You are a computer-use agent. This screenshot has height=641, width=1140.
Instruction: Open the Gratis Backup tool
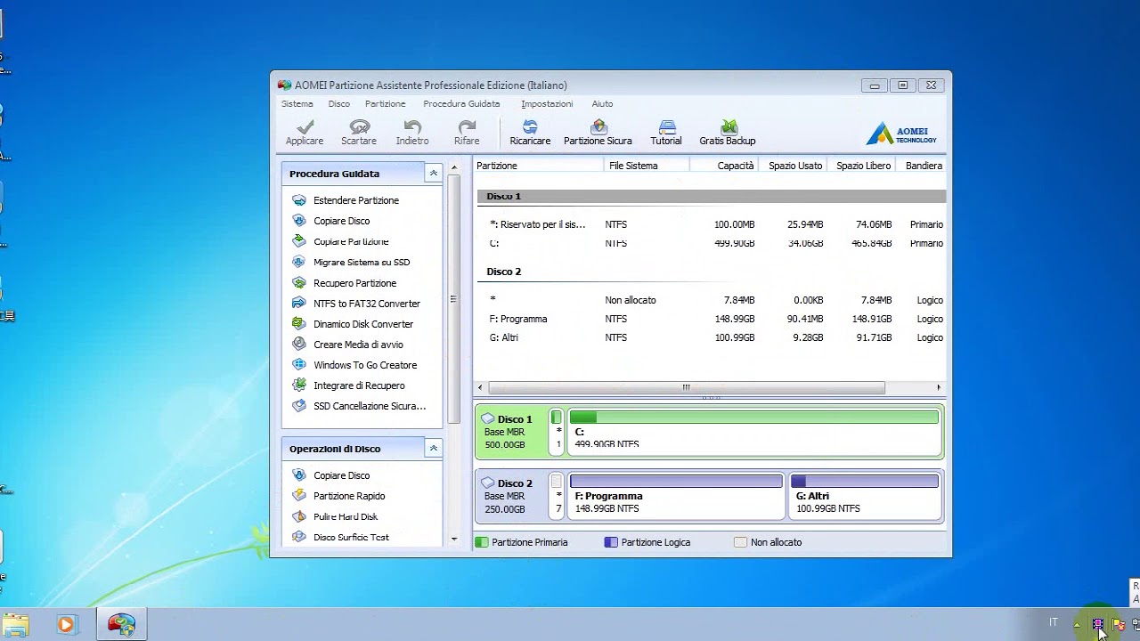point(728,133)
